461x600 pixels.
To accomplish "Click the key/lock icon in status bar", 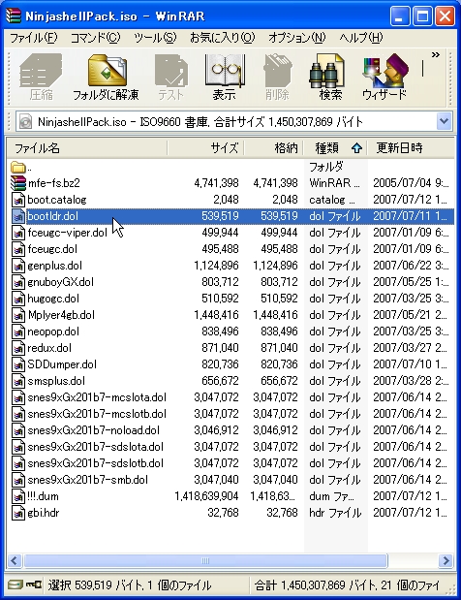I will pos(34,584).
